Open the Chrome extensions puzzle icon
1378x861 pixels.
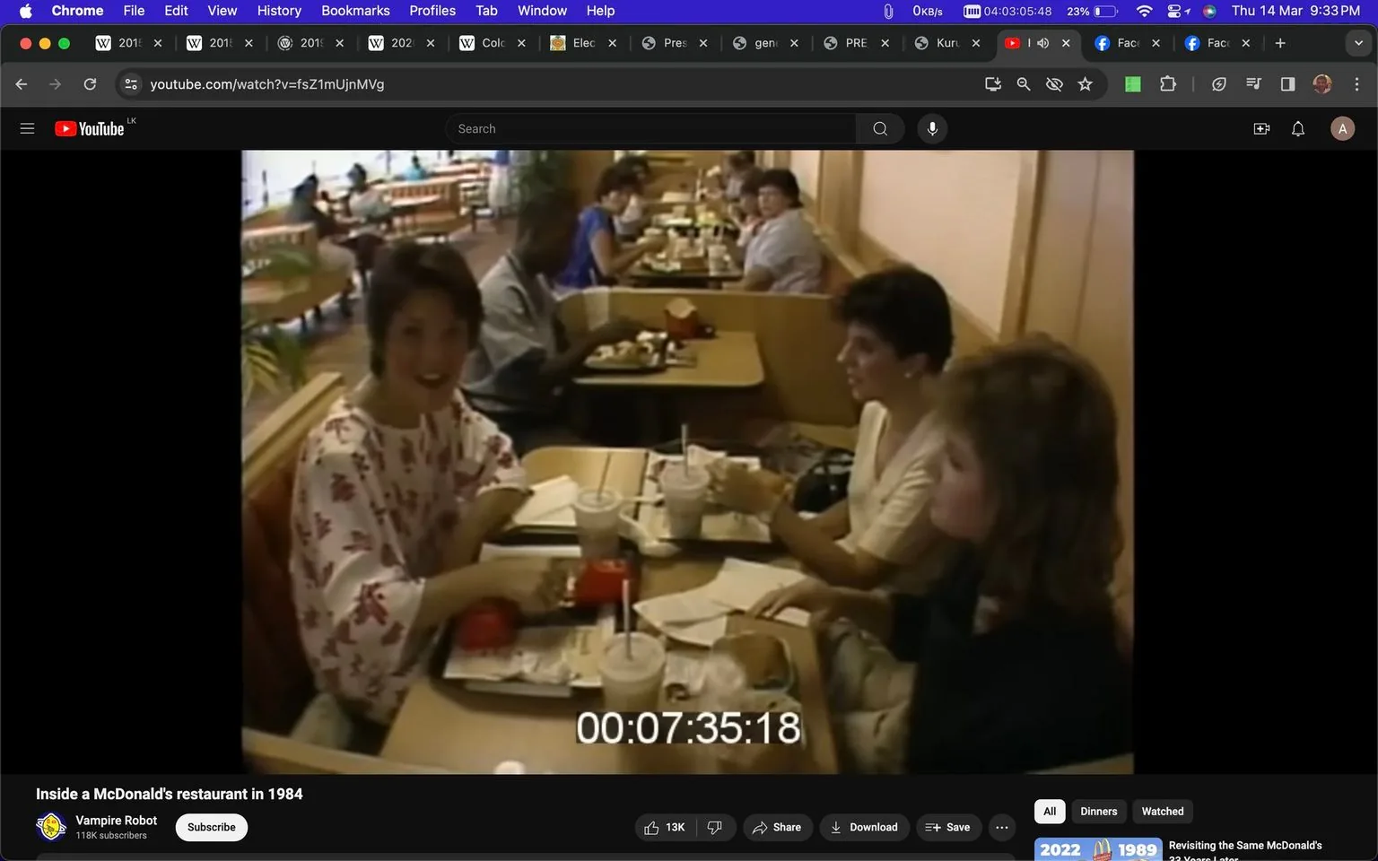1167,83
